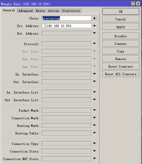Viewport: 142px width, 164px height.
Task: Expand the Dst. Address field
Action: coord(95,33)
